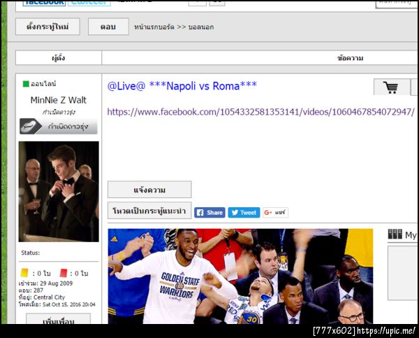Click the facebook tab at top
Screen dimensions: 419x338
[44, 3]
